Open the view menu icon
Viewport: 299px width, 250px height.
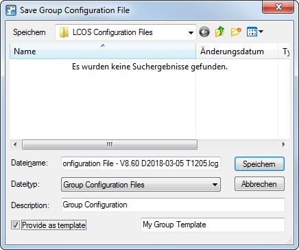click(x=252, y=32)
